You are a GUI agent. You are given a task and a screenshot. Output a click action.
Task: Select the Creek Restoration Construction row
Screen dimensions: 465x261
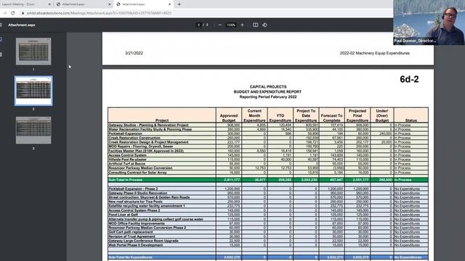[268, 138]
